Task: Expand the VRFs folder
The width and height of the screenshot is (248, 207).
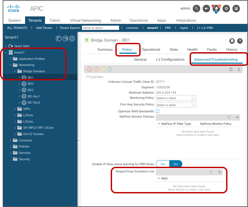Action: pos(15,109)
